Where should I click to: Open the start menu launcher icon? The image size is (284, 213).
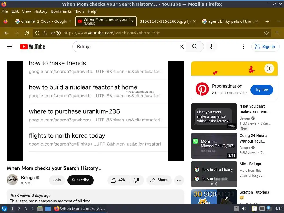(x=4, y=209)
